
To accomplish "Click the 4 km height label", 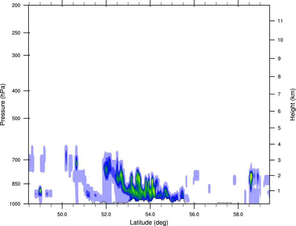I will point(279,144).
